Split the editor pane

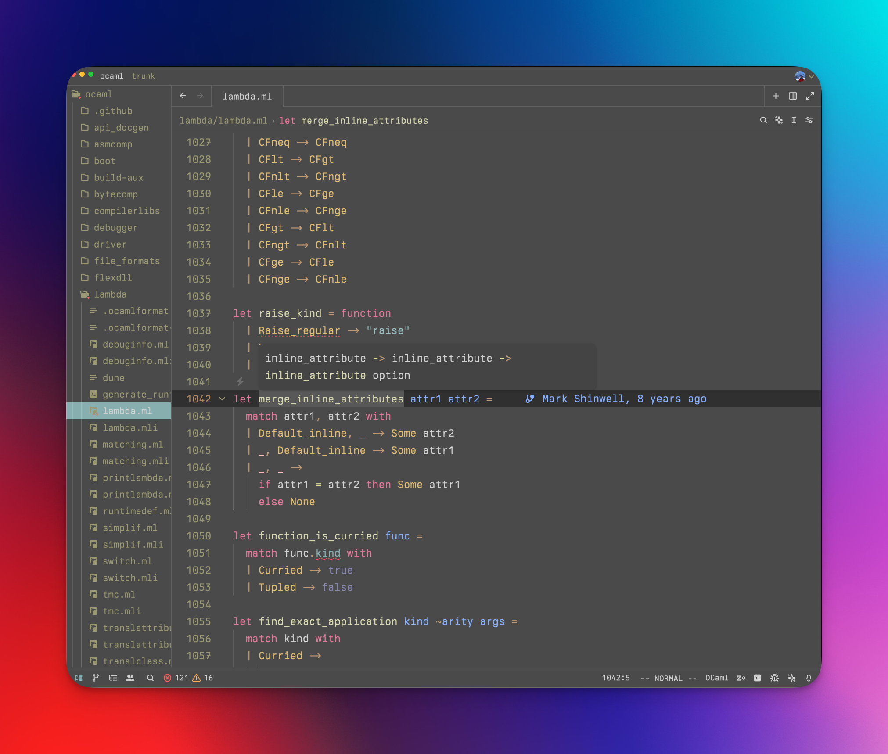pos(793,96)
